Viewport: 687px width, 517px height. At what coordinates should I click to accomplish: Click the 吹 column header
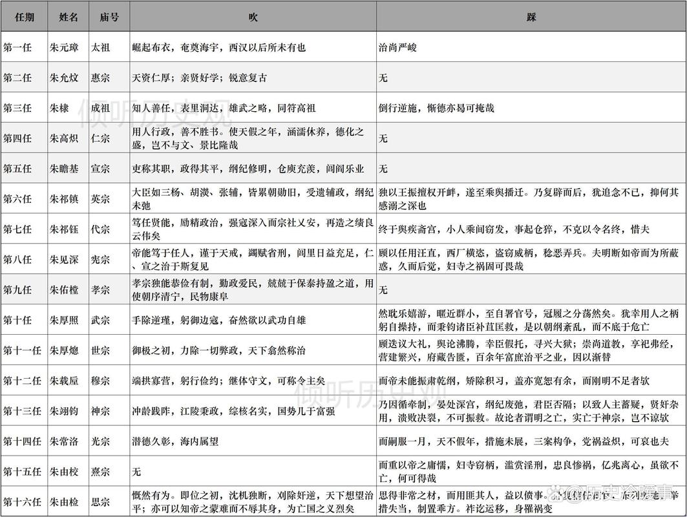(x=252, y=17)
